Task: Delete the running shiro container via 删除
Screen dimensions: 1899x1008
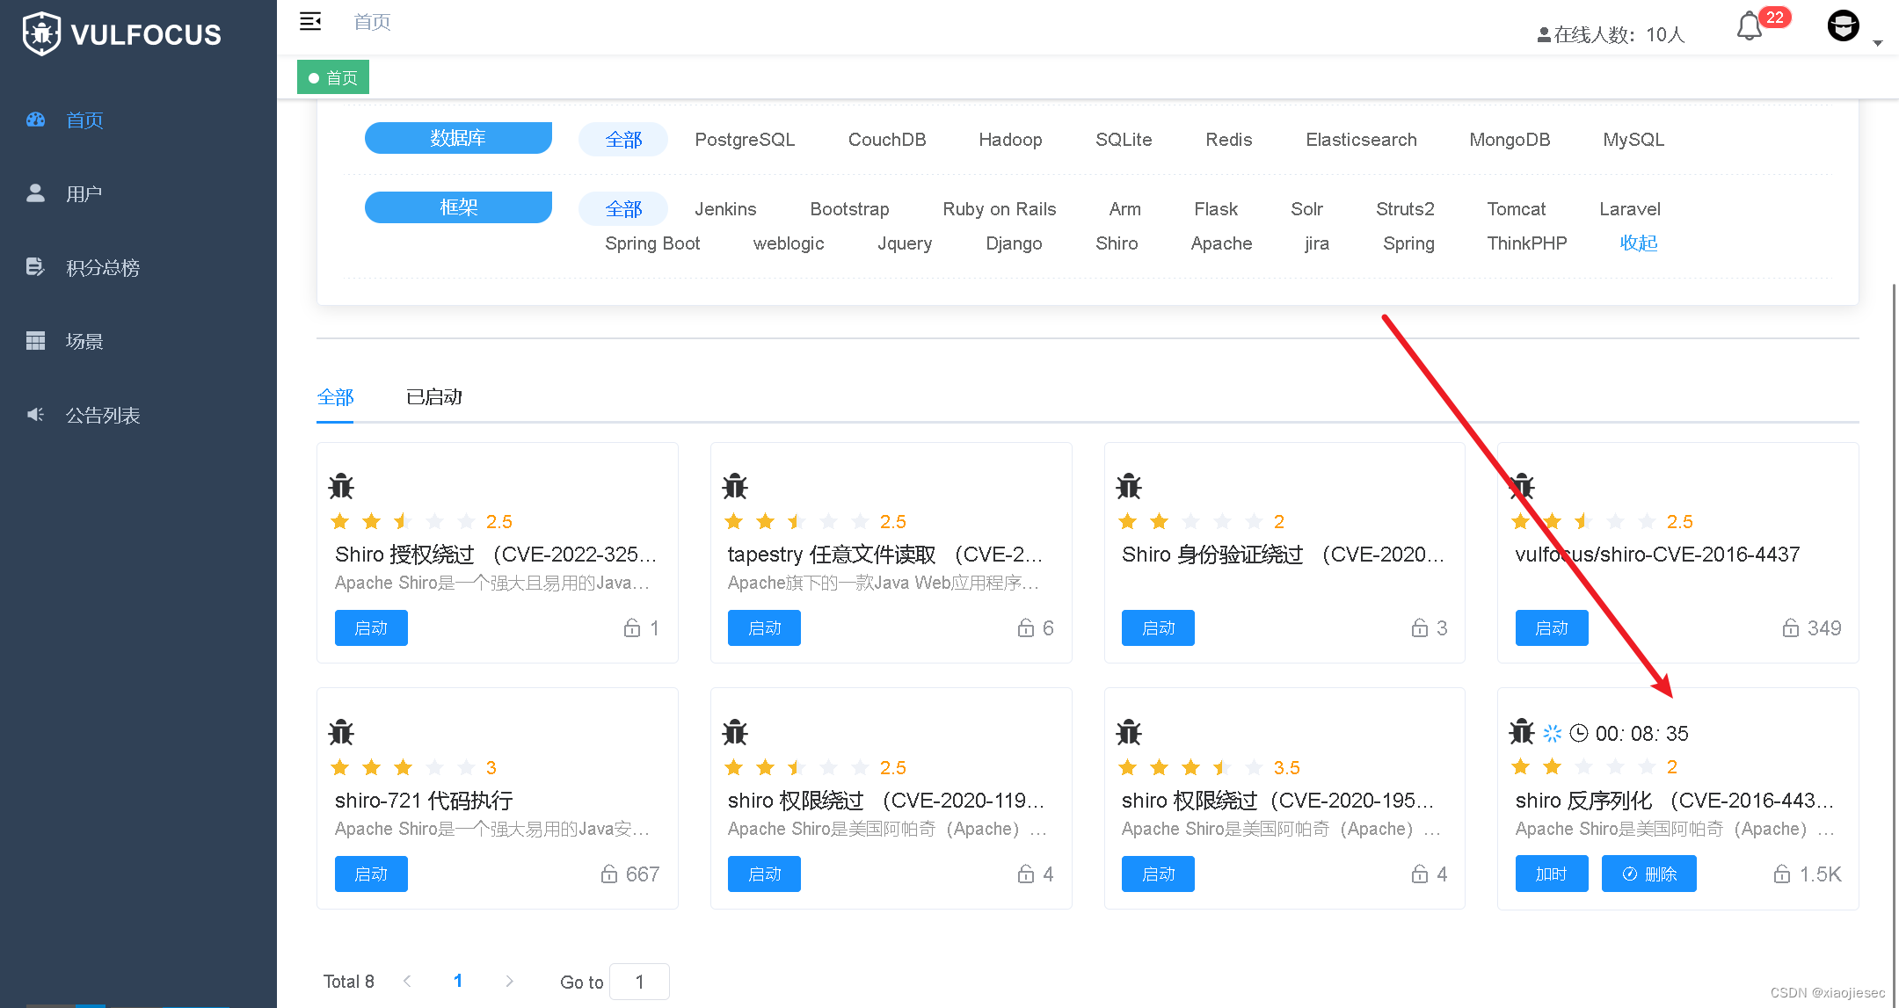Action: [1648, 874]
